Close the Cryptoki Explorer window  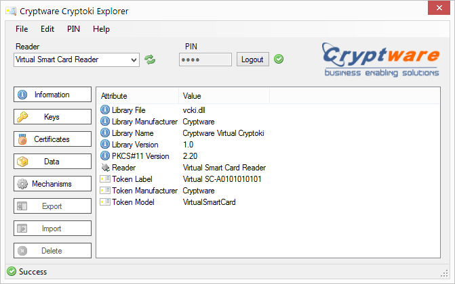439,8
